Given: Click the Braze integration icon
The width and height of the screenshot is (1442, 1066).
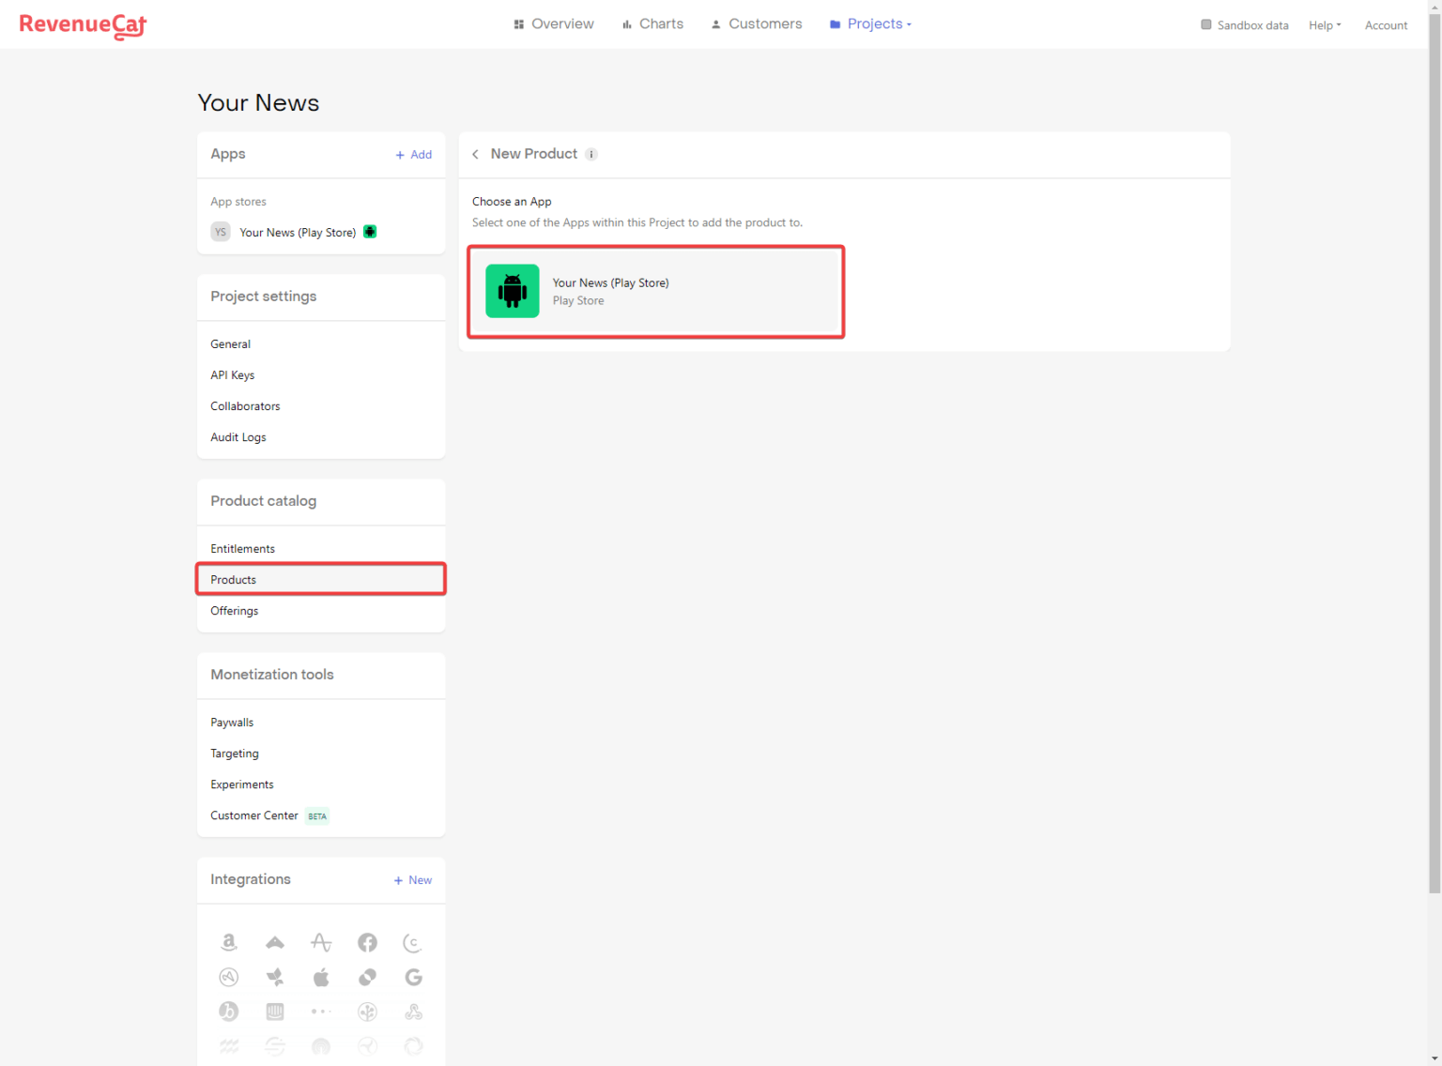Looking at the screenshot, I should tap(229, 1012).
